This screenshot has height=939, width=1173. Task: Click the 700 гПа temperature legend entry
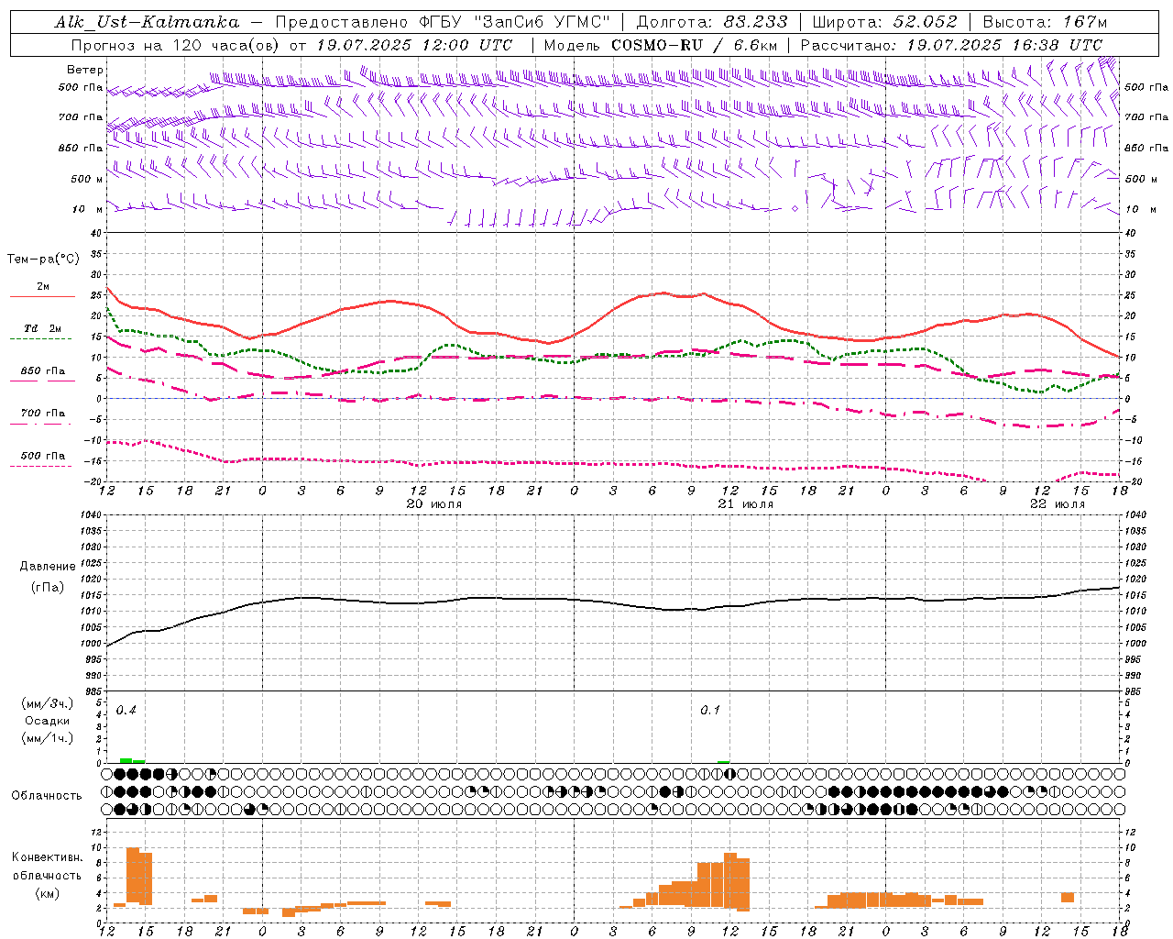point(42,417)
